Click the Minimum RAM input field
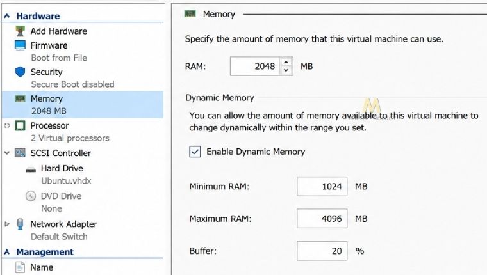The width and height of the screenshot is (487, 275). (x=322, y=186)
